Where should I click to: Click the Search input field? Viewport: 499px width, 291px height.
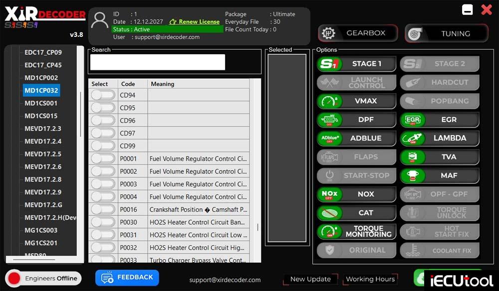point(158,62)
